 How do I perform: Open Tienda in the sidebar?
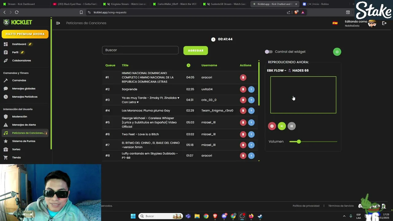point(16,157)
